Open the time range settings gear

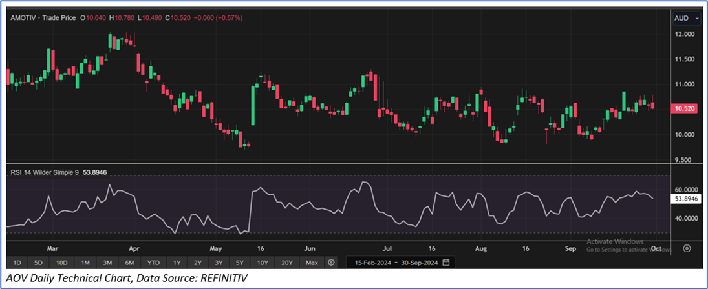pos(331,263)
